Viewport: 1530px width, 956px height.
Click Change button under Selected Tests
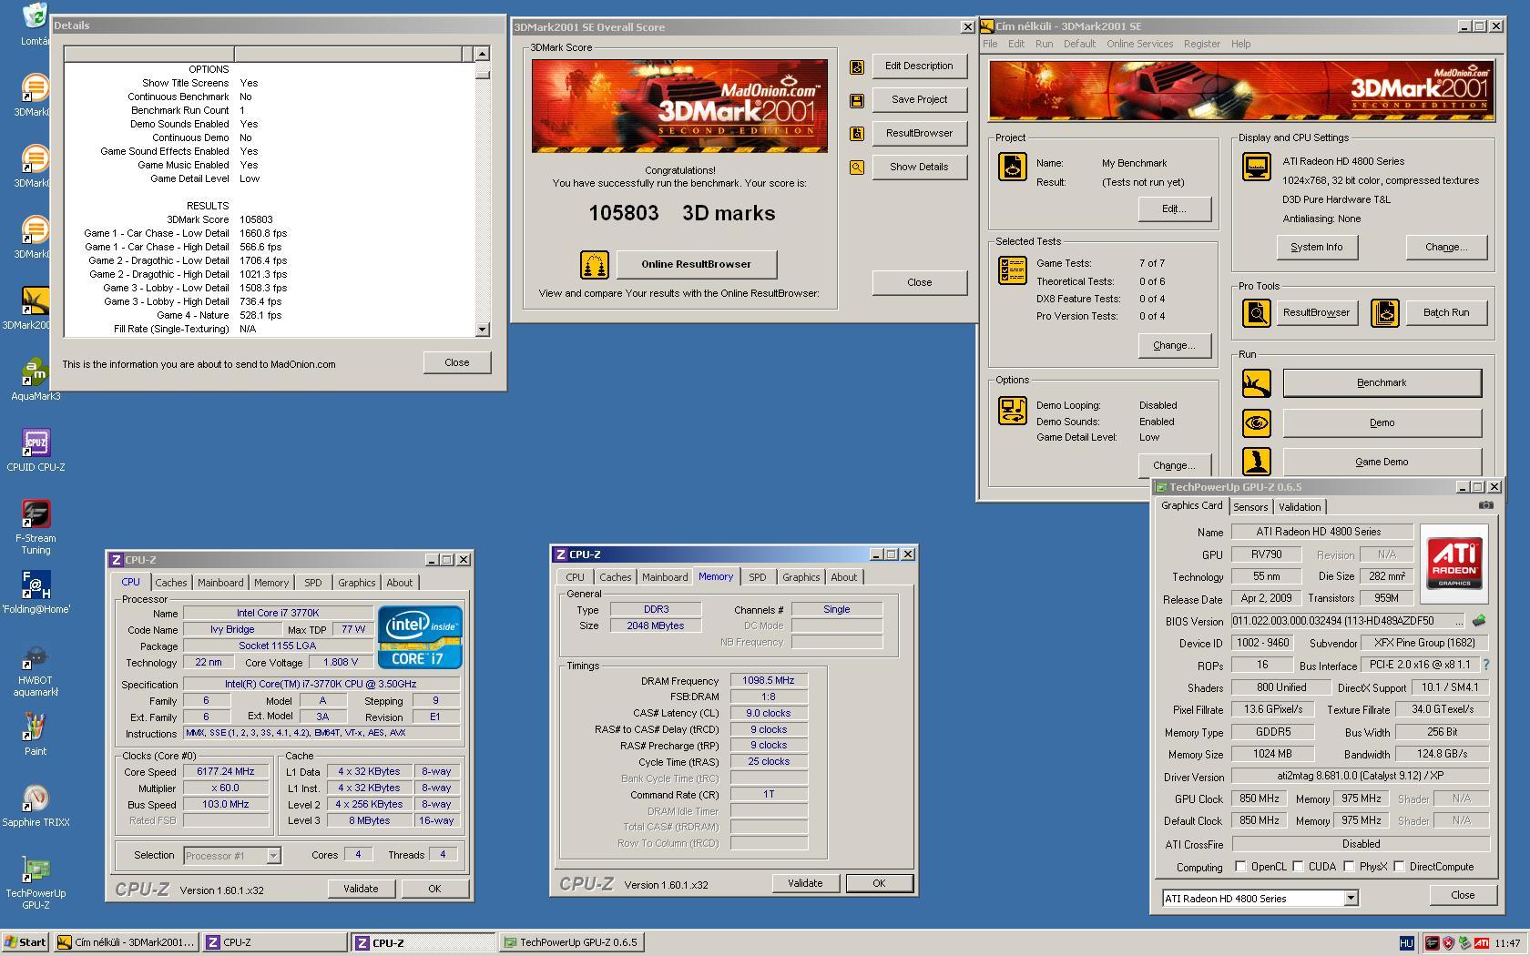[x=1174, y=346]
